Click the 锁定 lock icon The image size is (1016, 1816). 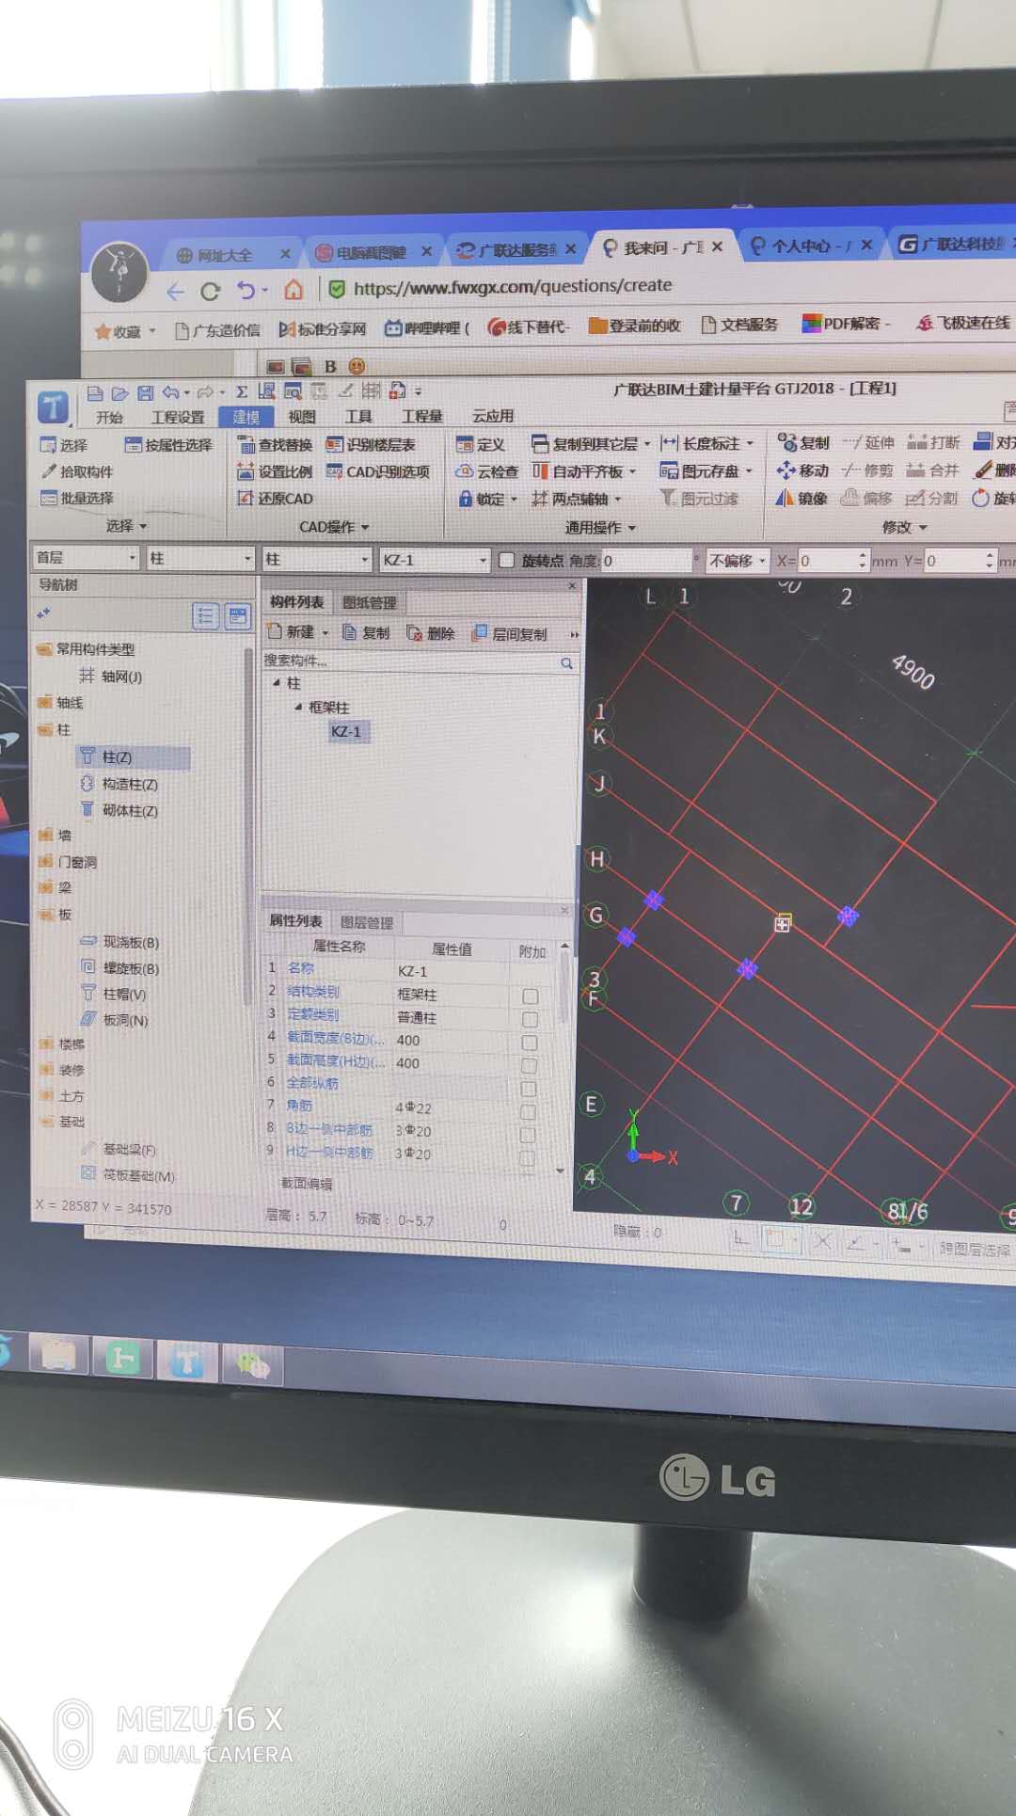(x=465, y=499)
